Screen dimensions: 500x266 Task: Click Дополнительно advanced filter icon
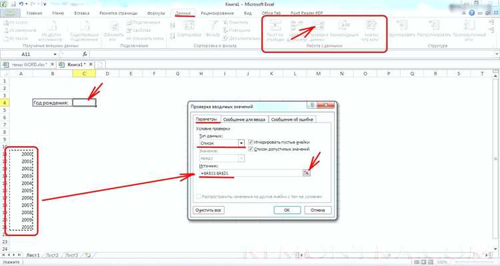click(x=241, y=38)
